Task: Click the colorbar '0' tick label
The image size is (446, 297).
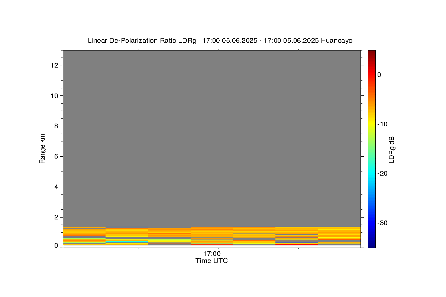Action: pos(379,75)
